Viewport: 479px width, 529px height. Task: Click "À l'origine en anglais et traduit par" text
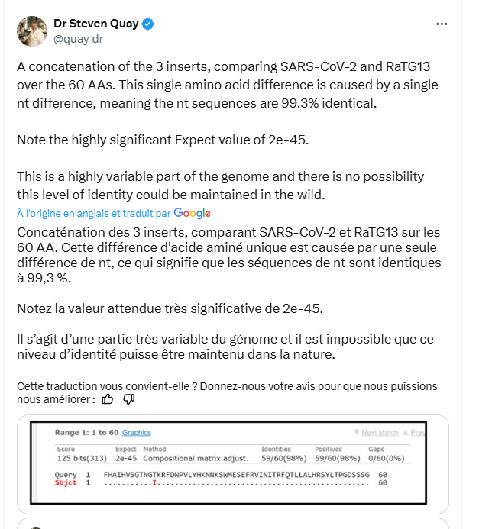(93, 213)
